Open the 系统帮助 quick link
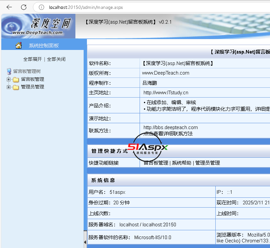Screen dimensions: 270x248 (x=181, y=163)
